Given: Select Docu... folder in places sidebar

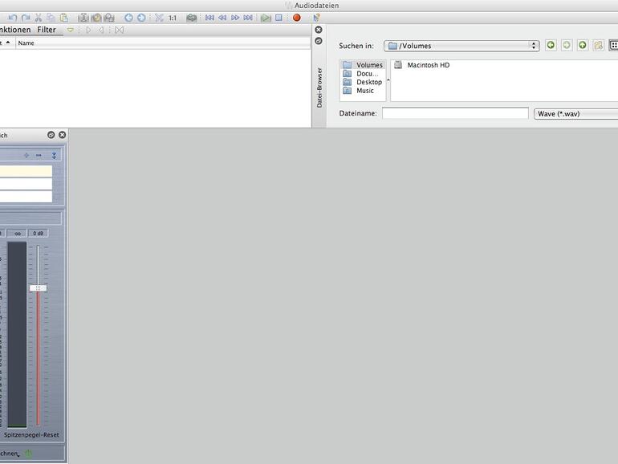Looking at the screenshot, I should pyautogui.click(x=363, y=74).
